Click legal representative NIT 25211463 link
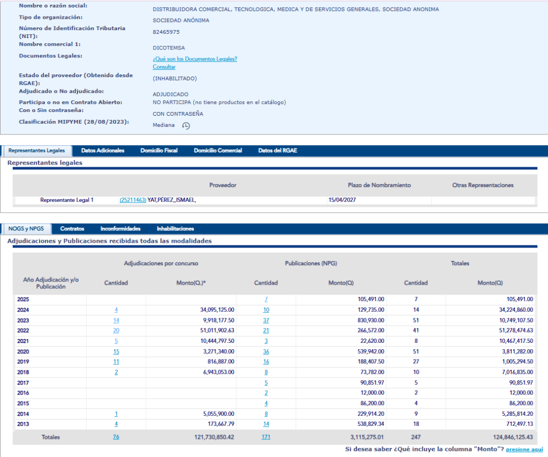 click(133, 200)
